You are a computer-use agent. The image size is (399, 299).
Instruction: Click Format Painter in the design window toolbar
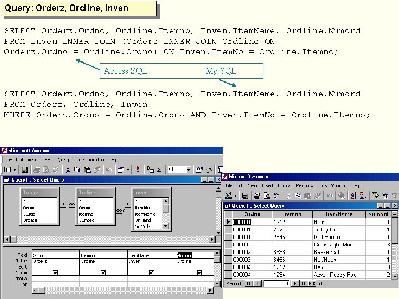click(96, 169)
